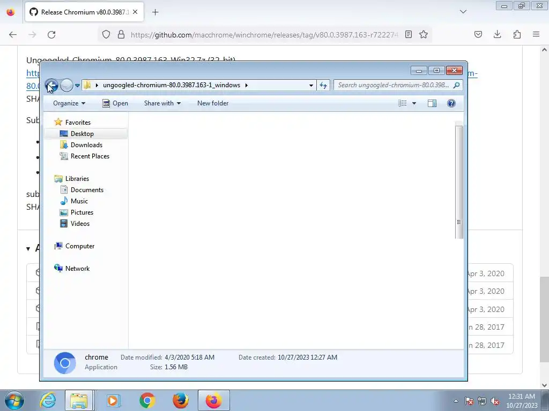Open the Windows Start menu

coord(14,400)
